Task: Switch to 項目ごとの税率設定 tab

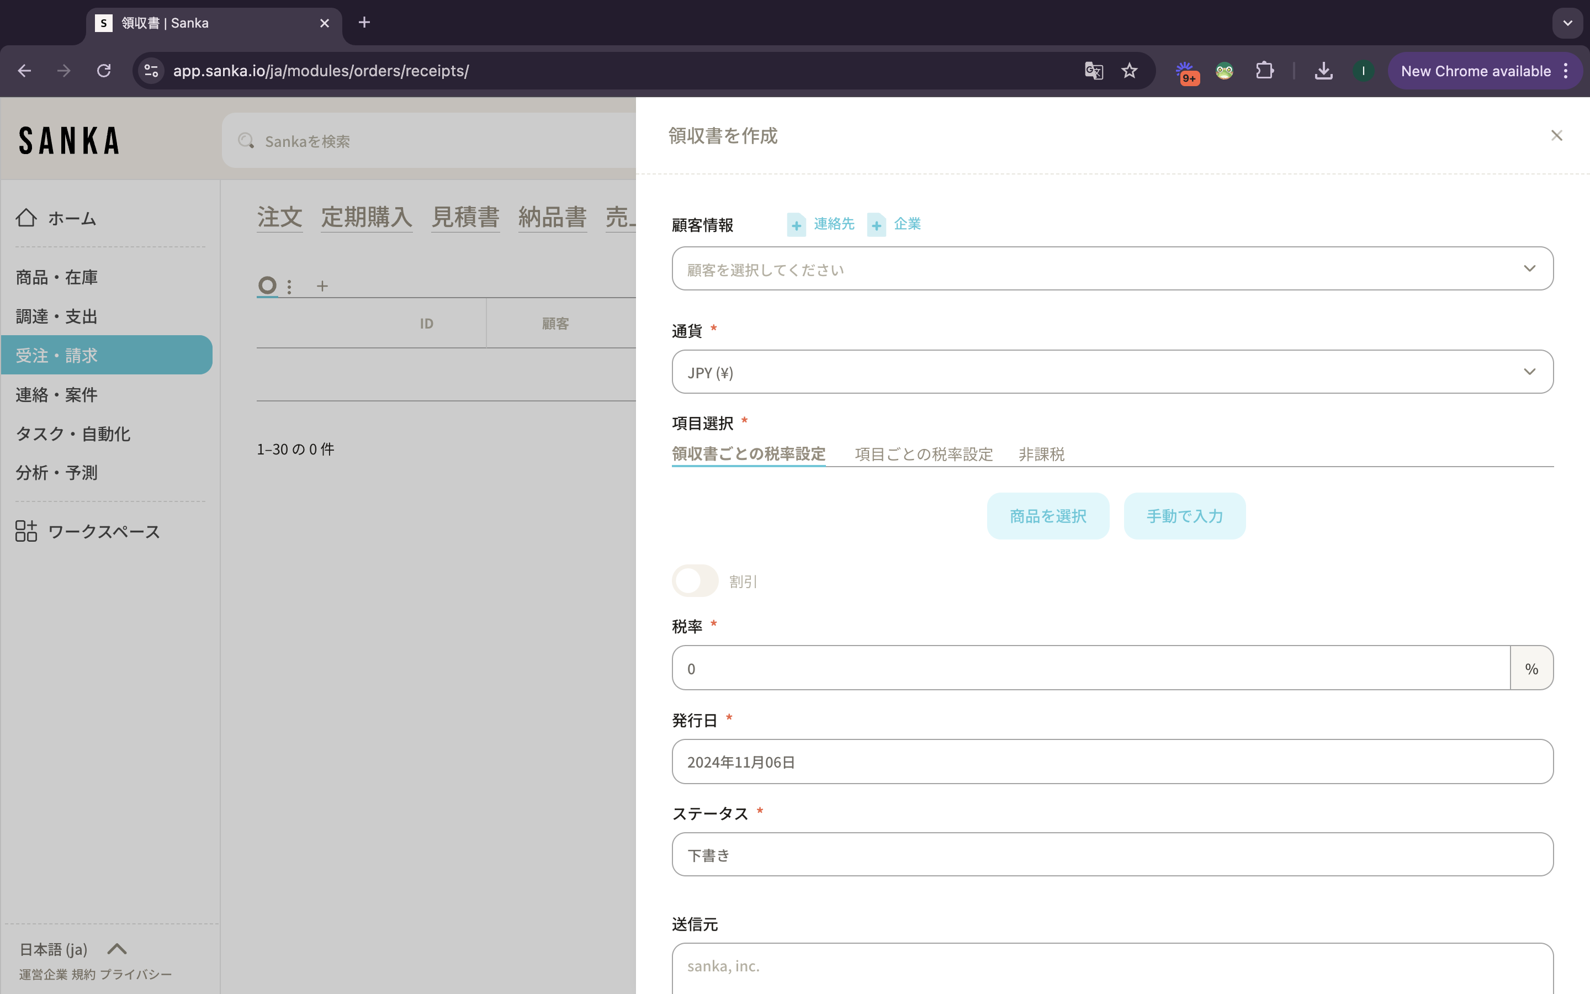Action: click(x=923, y=453)
